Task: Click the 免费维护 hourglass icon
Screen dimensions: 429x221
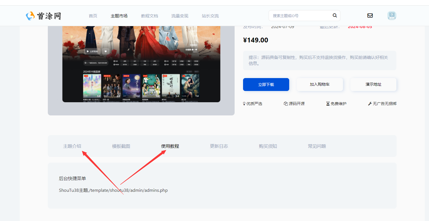Action: point(328,104)
